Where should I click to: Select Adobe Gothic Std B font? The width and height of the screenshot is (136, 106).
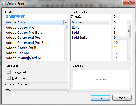click(34, 48)
